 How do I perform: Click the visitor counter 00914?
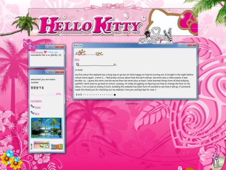tap(37, 88)
